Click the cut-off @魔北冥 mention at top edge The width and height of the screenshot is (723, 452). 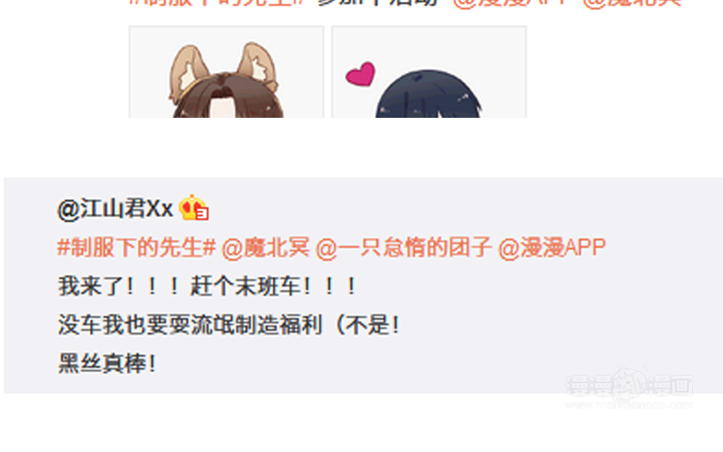coord(632,3)
